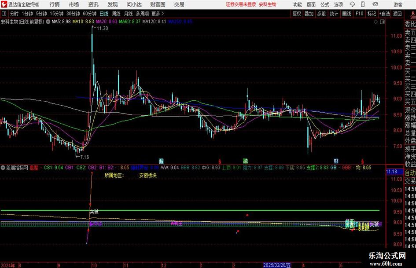Viewport: 416px width, 268px height.
Task: Click the MA60 moving average label
Action: point(130,22)
